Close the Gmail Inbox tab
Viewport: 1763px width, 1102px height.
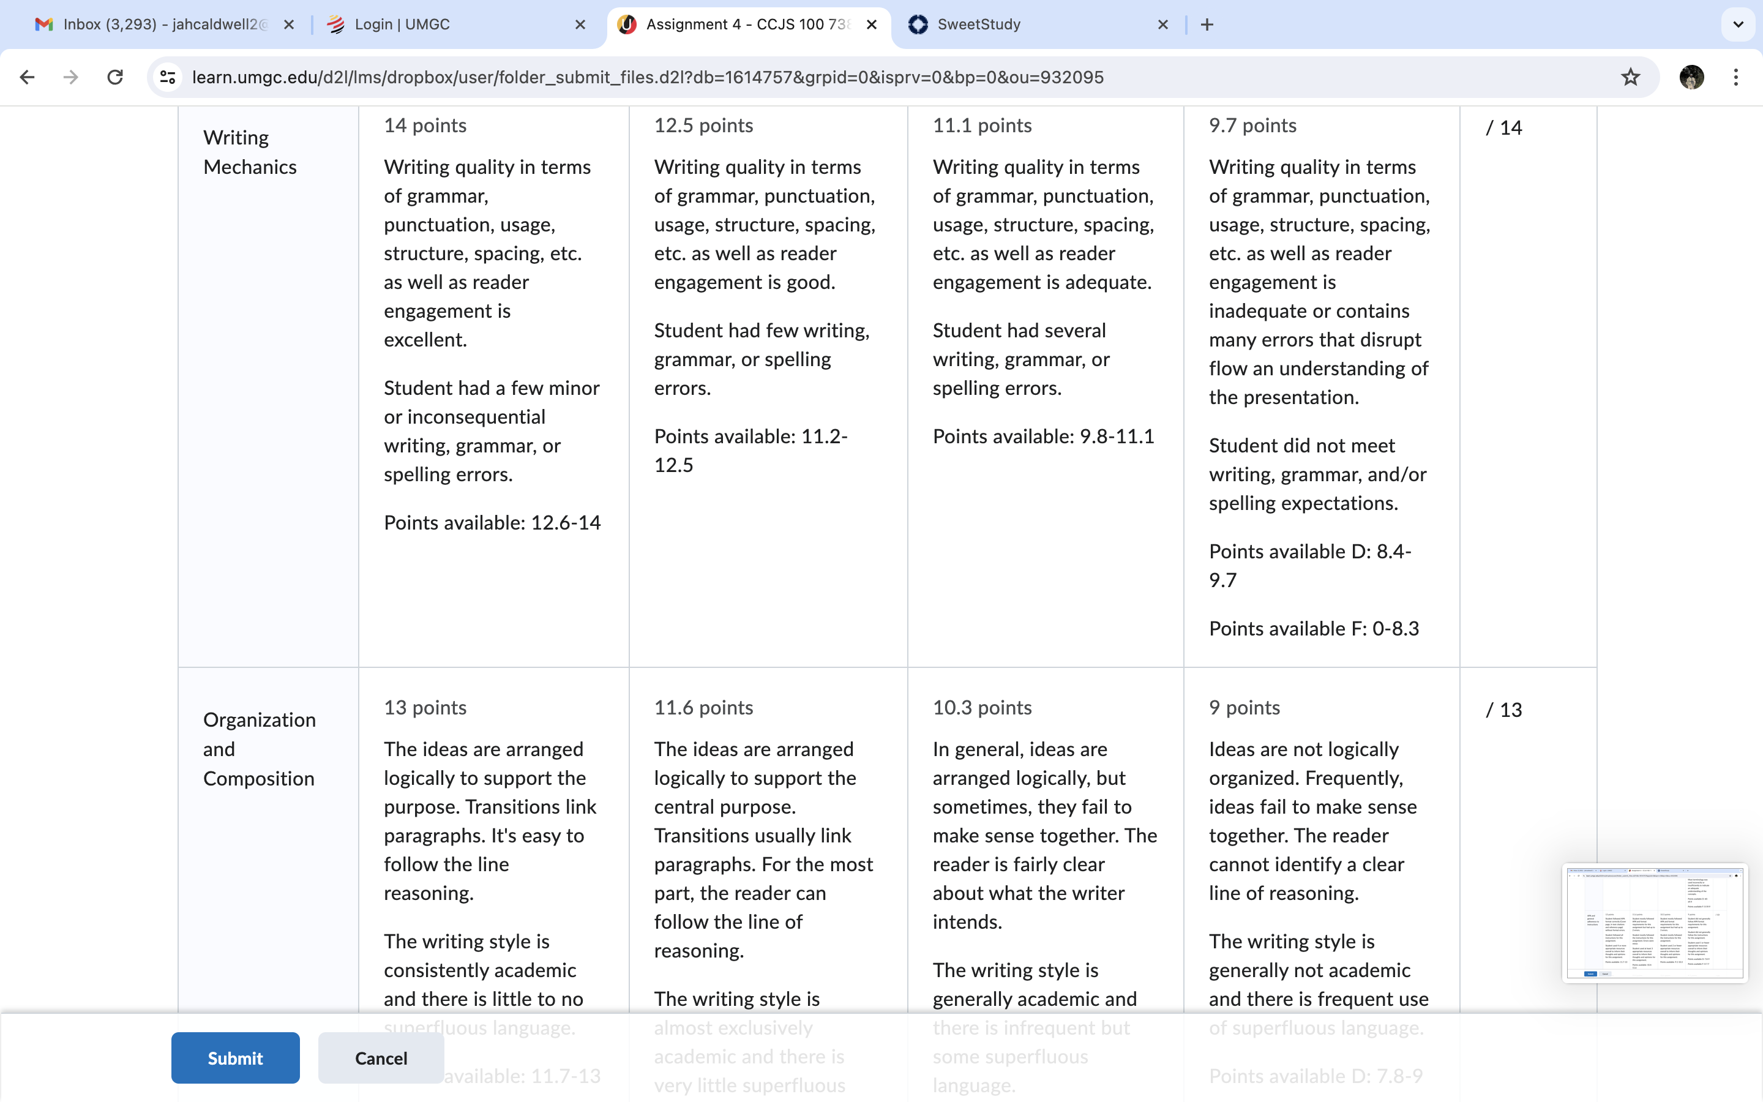tap(289, 24)
